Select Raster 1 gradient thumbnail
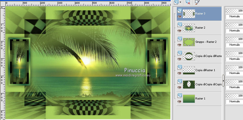Viewport: 243px width, 120px height. pos(189,99)
